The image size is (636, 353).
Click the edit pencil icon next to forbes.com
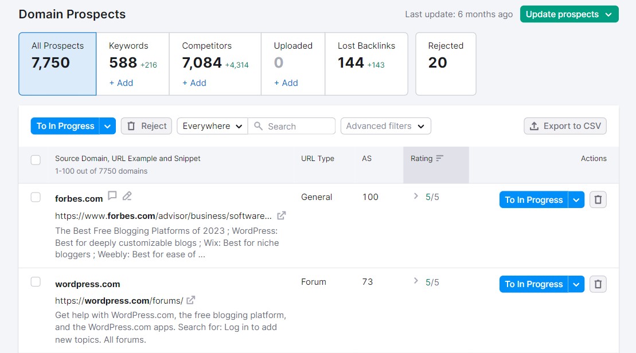[x=127, y=196]
